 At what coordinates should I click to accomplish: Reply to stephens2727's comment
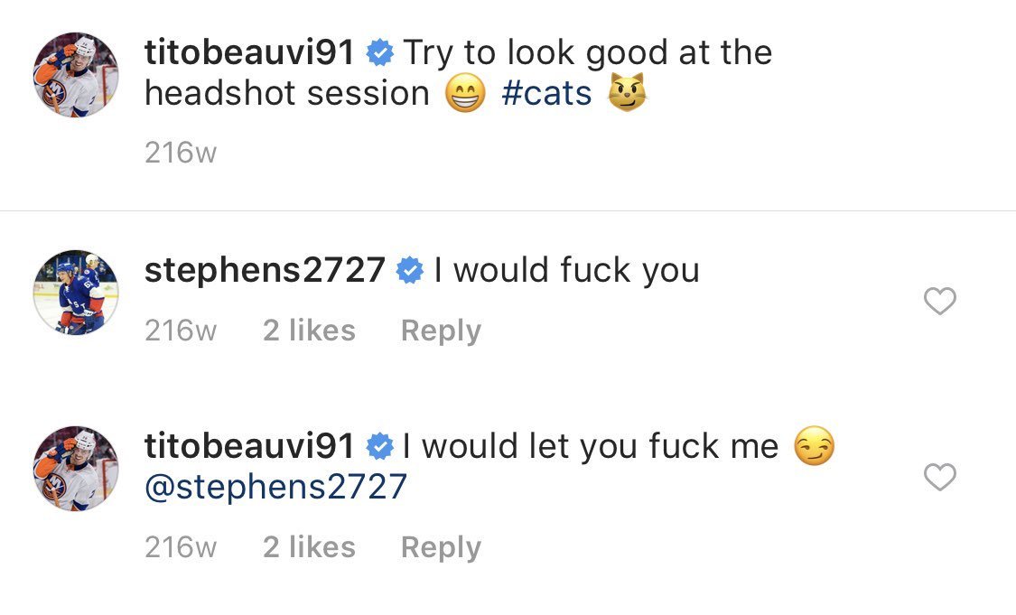point(441,331)
